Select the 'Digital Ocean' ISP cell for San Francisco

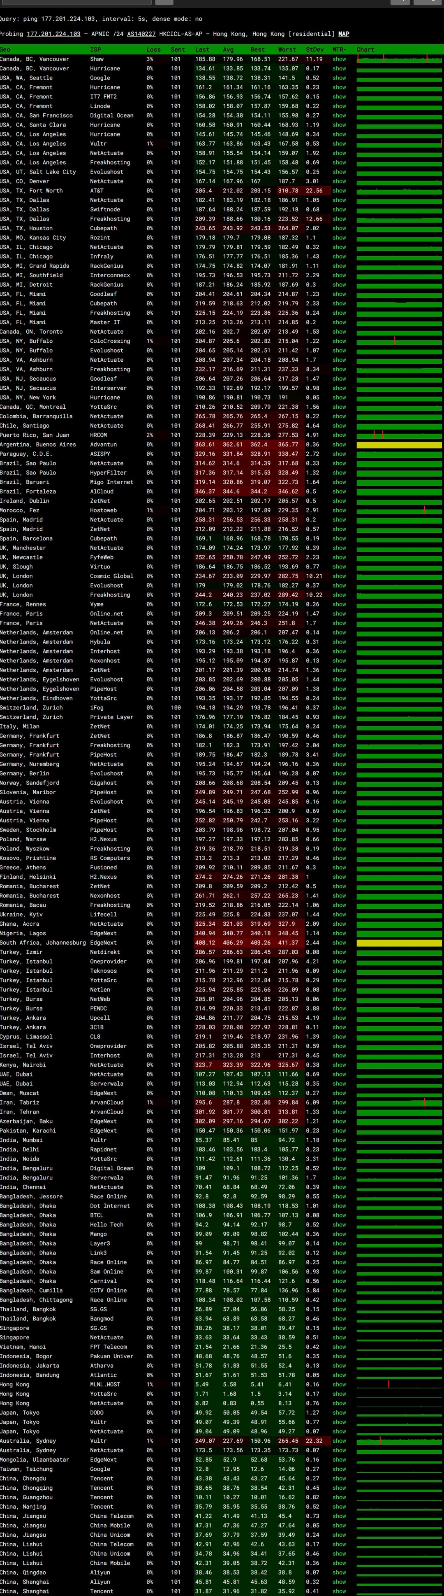coord(111,116)
